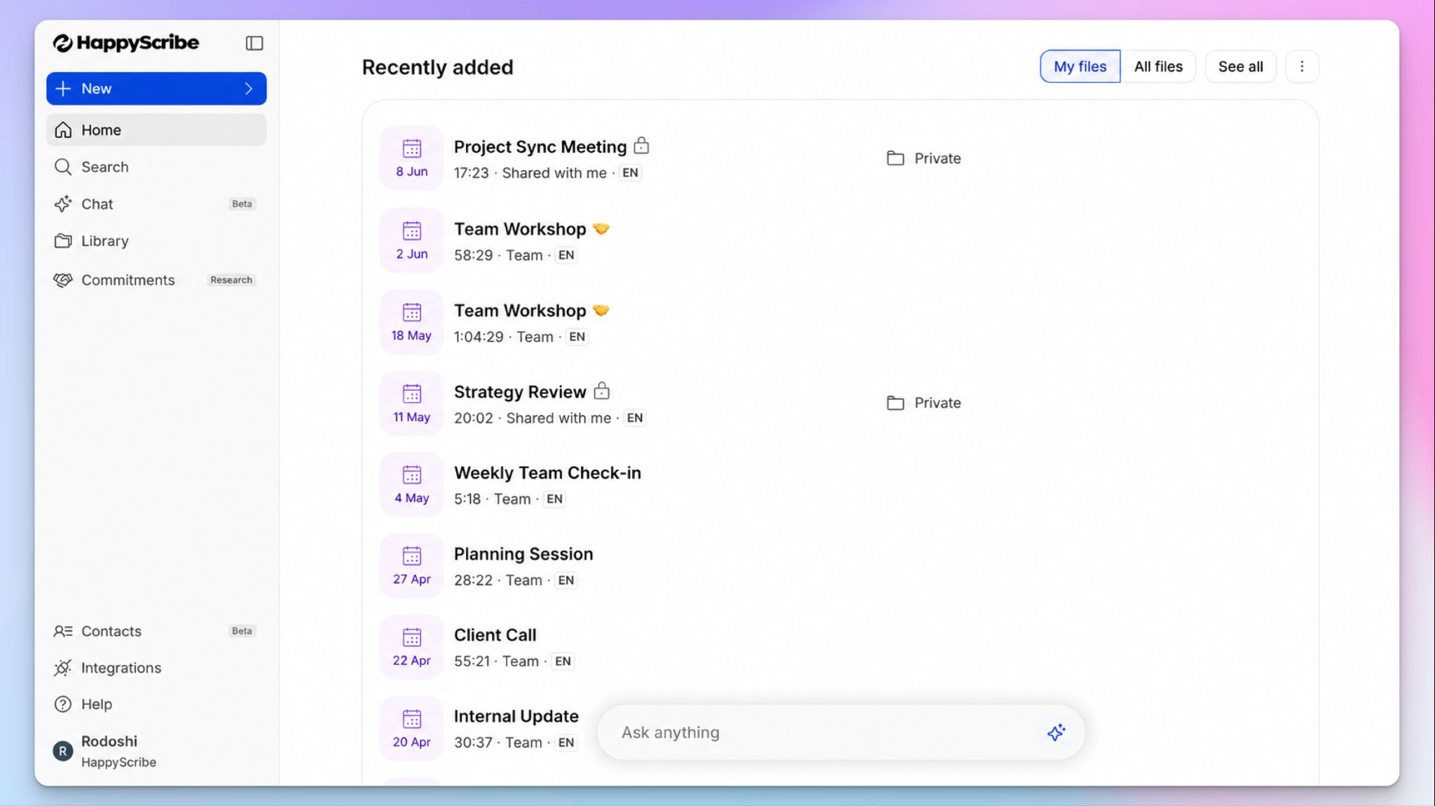Click the Integrations plug icon
This screenshot has width=1435, height=806.
coord(63,668)
